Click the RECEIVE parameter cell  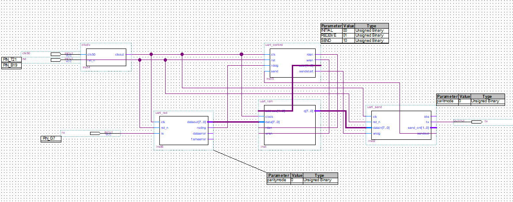332,36
